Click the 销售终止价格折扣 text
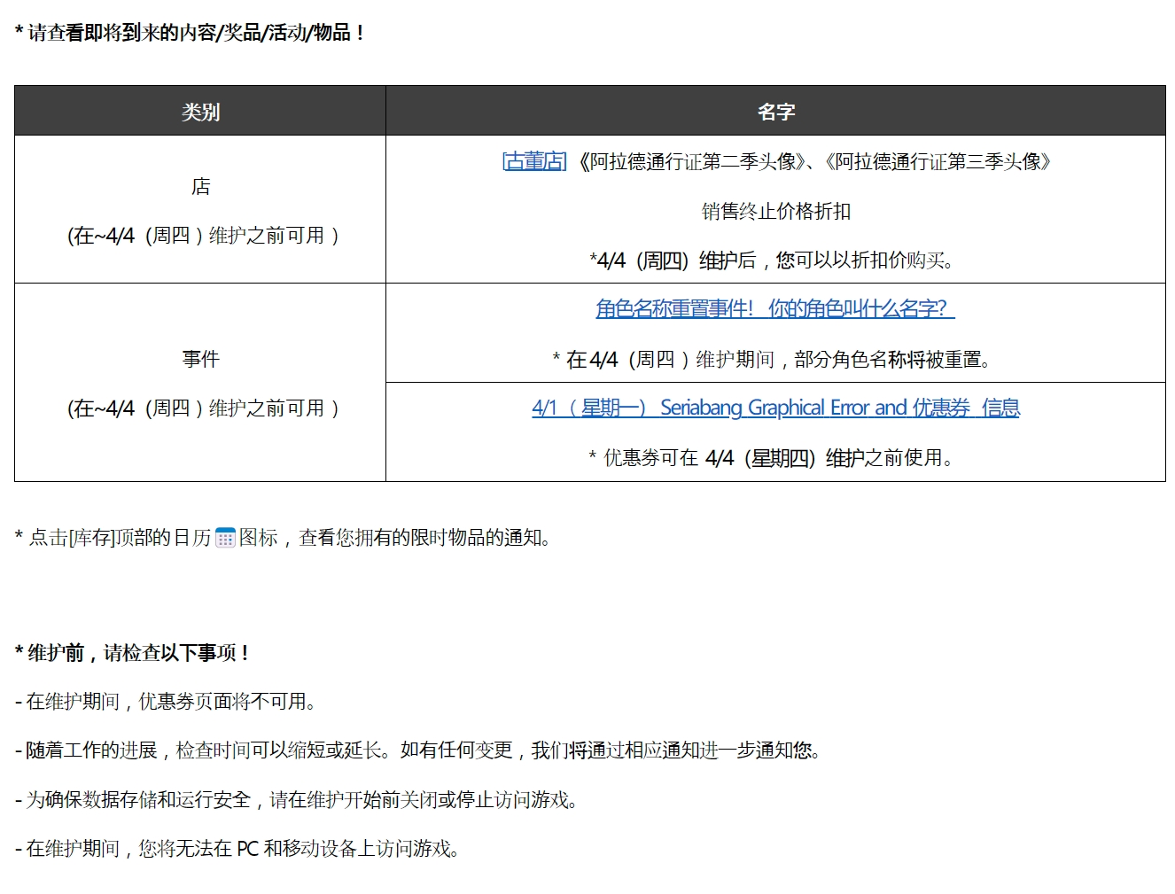 coord(776,211)
